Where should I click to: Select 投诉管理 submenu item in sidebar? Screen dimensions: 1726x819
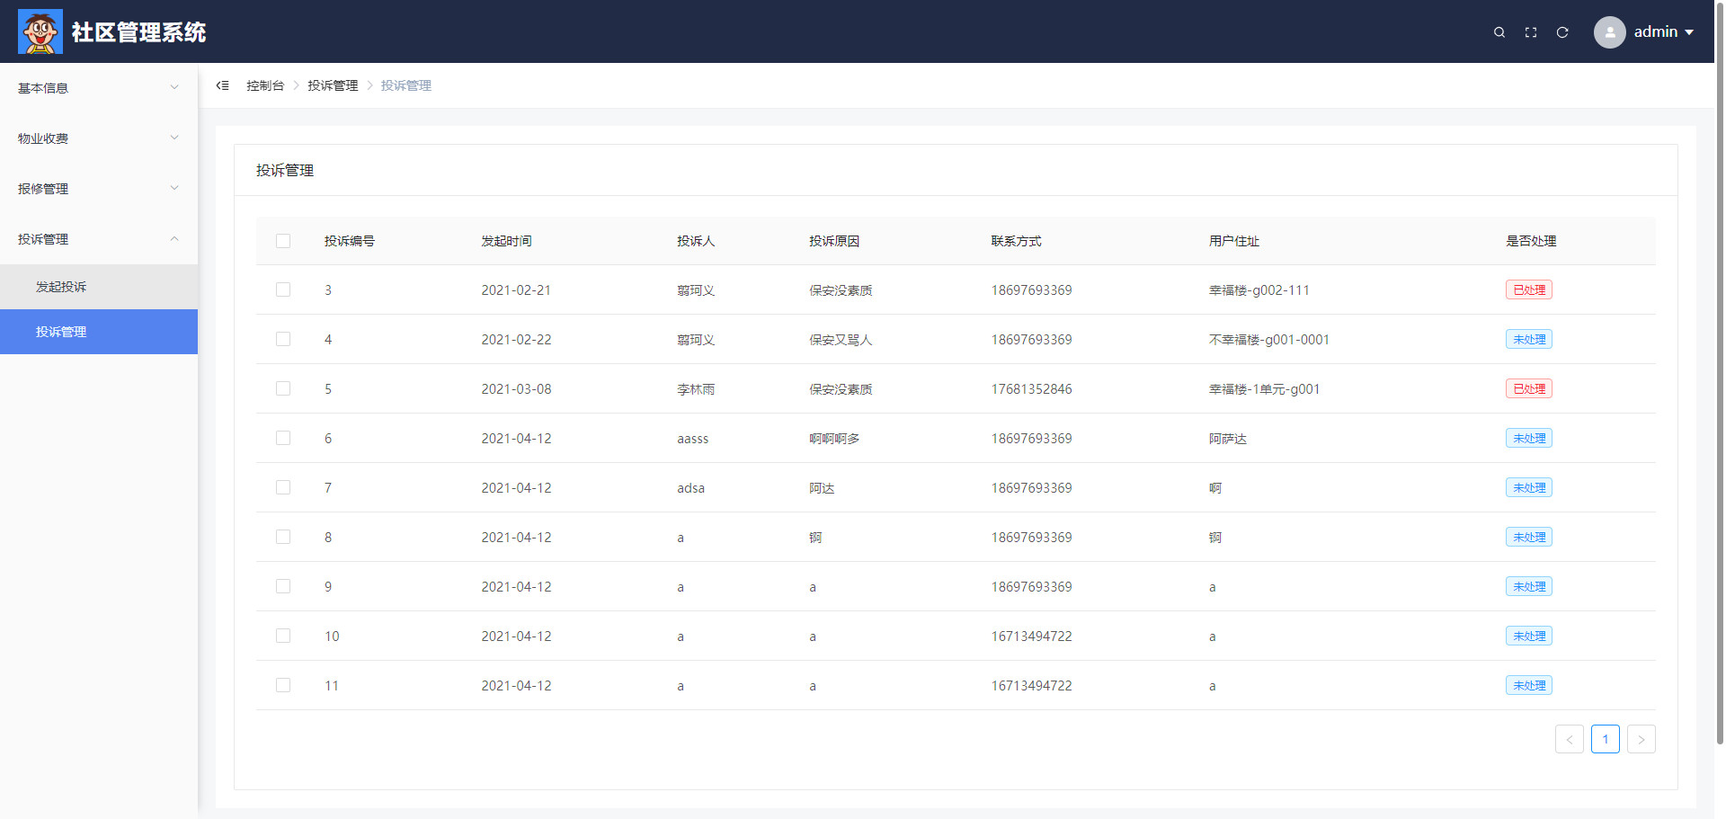pyautogui.click(x=99, y=332)
